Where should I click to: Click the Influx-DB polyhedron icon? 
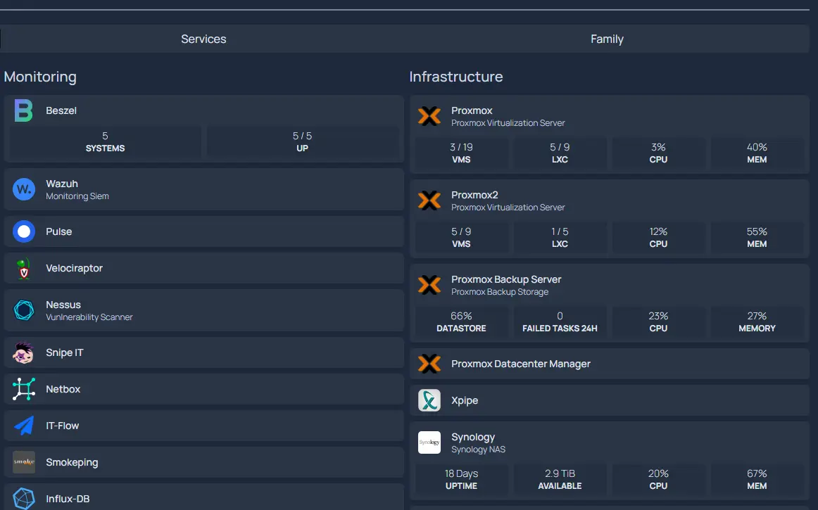23,499
